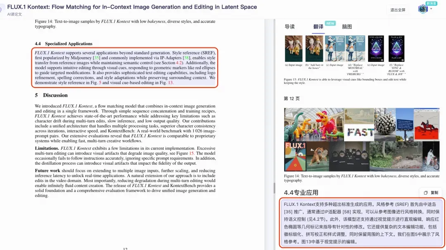Click the 'Future work' paragraph heading
This screenshot has width=446, height=250.
47,171
